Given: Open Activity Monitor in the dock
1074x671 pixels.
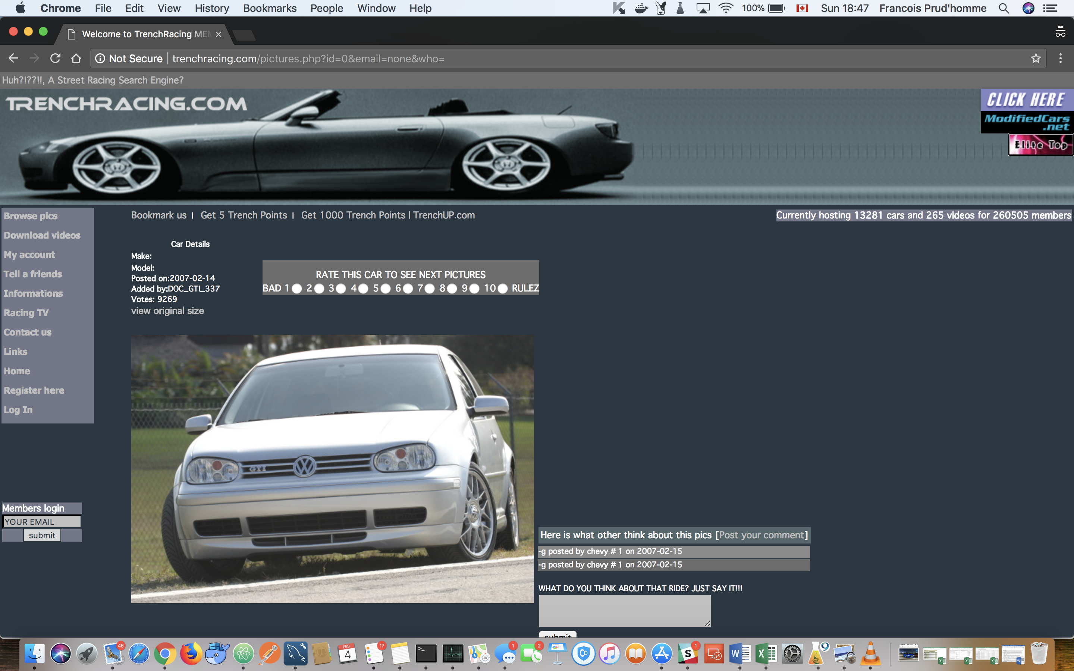Looking at the screenshot, I should coord(453,653).
